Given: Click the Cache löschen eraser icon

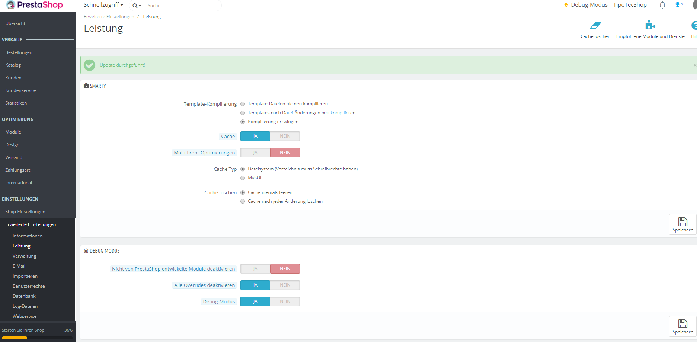Looking at the screenshot, I should coord(595,25).
